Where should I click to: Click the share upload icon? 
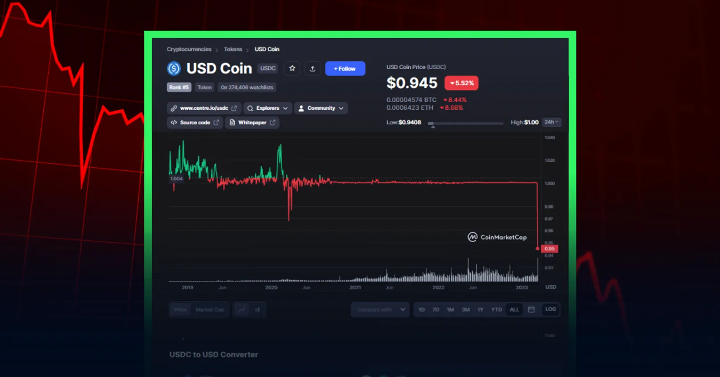[313, 68]
